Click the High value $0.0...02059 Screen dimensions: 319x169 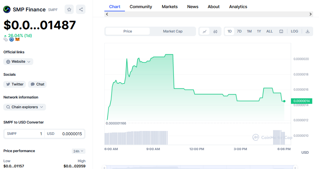(x=74, y=166)
